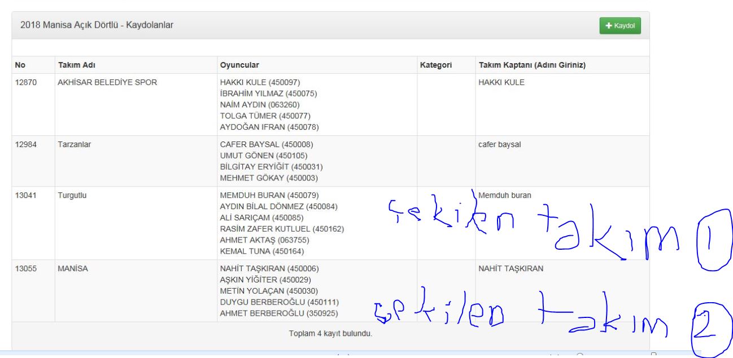Click the Tarzanlar team name

(74, 144)
